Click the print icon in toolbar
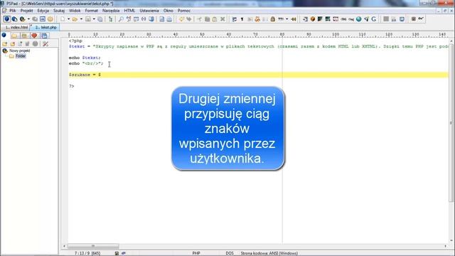 (169, 19)
